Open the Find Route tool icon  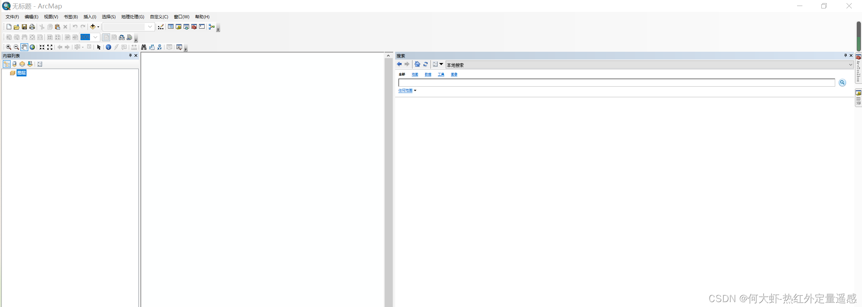152,47
